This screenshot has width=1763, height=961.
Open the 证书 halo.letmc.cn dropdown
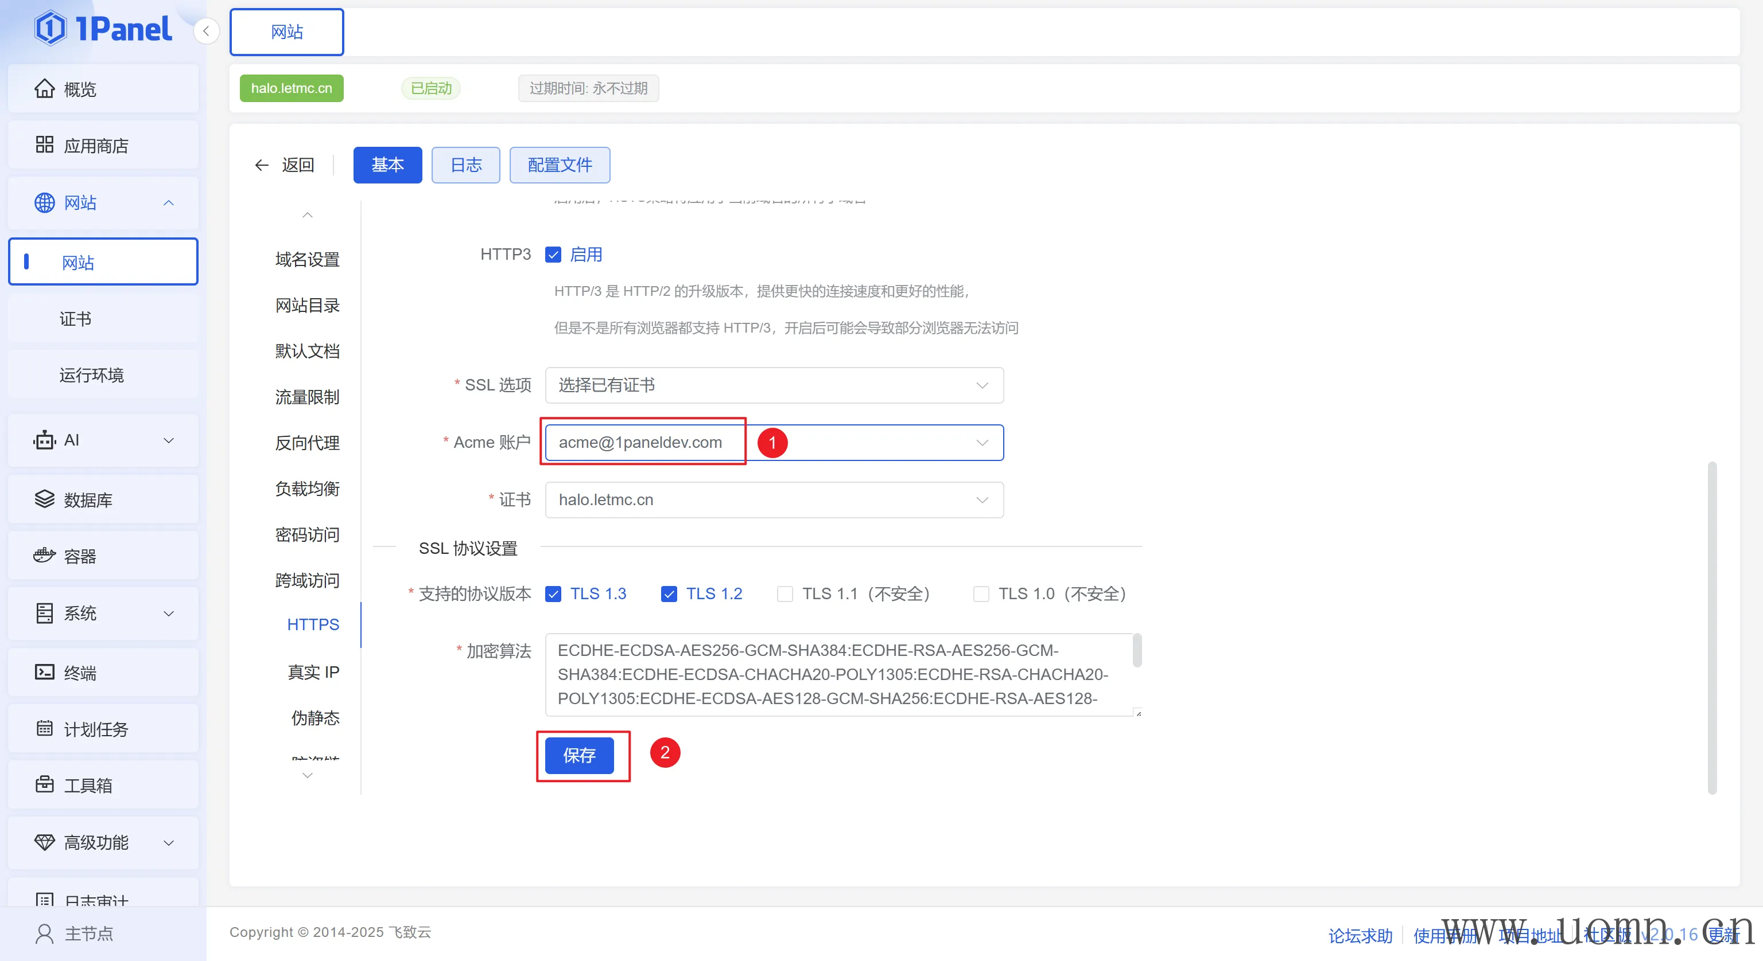click(774, 499)
